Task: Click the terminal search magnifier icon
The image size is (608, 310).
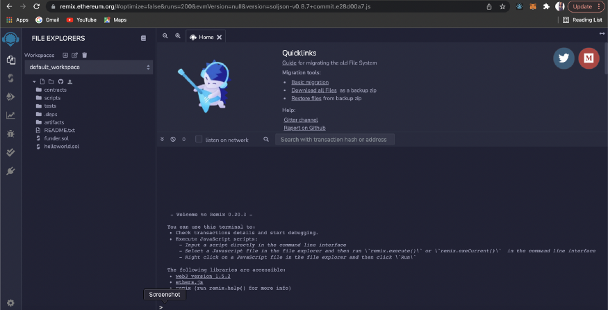Action: 266,139
